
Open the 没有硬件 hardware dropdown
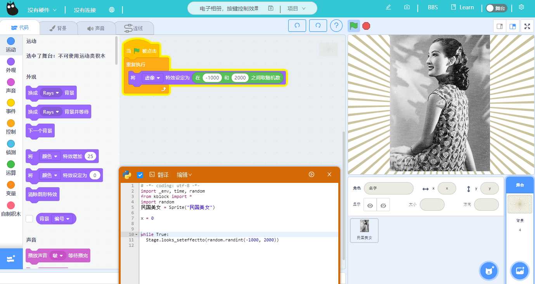(x=42, y=10)
